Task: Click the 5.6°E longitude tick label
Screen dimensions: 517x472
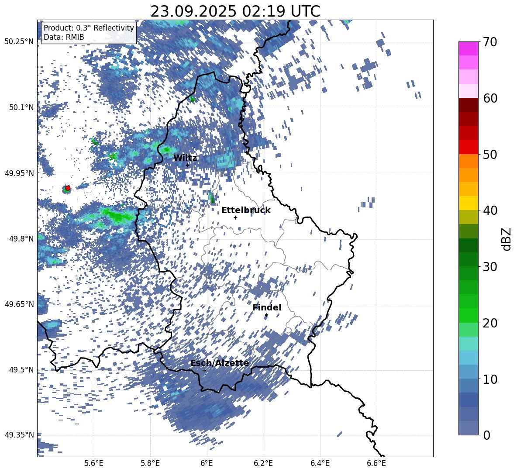Action: click(93, 463)
